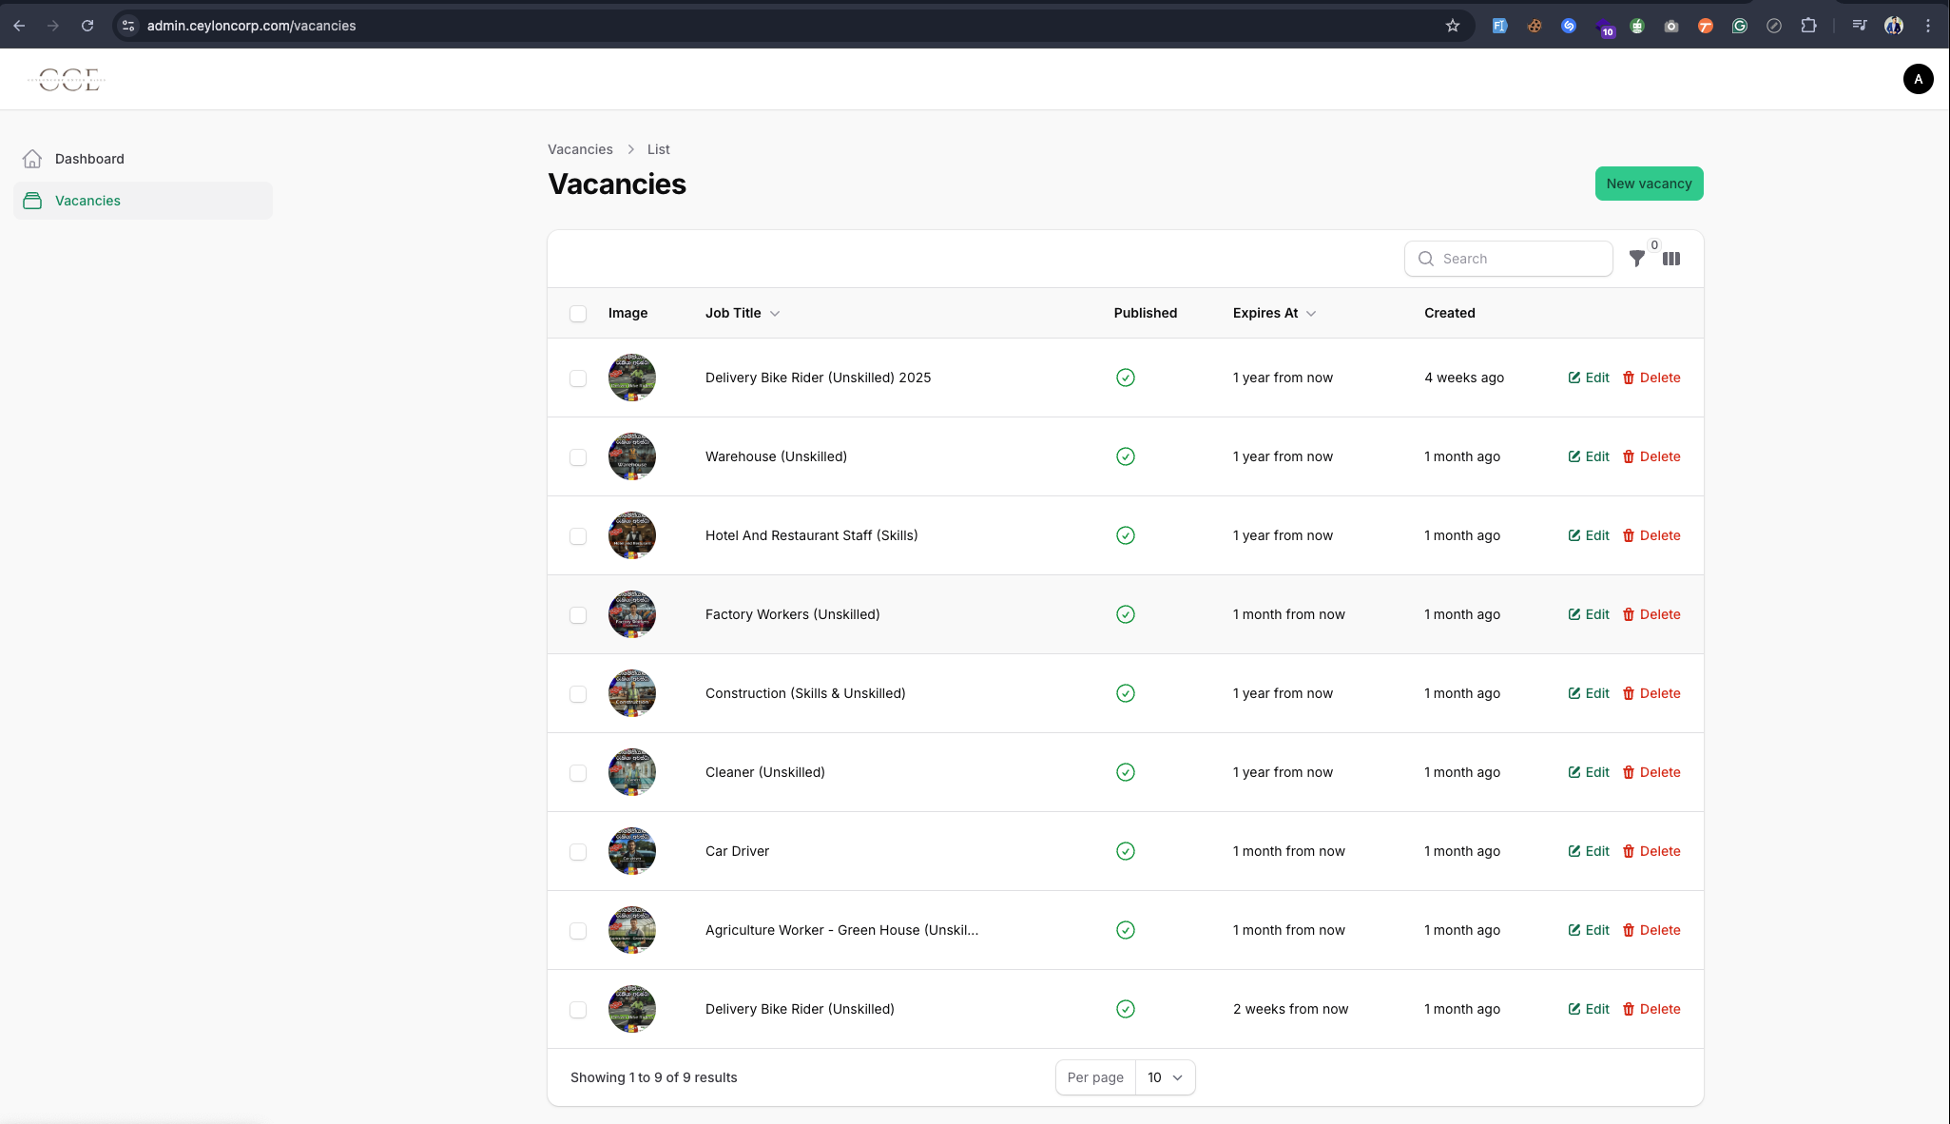Open the browser extensions puzzle icon

coord(1808,26)
